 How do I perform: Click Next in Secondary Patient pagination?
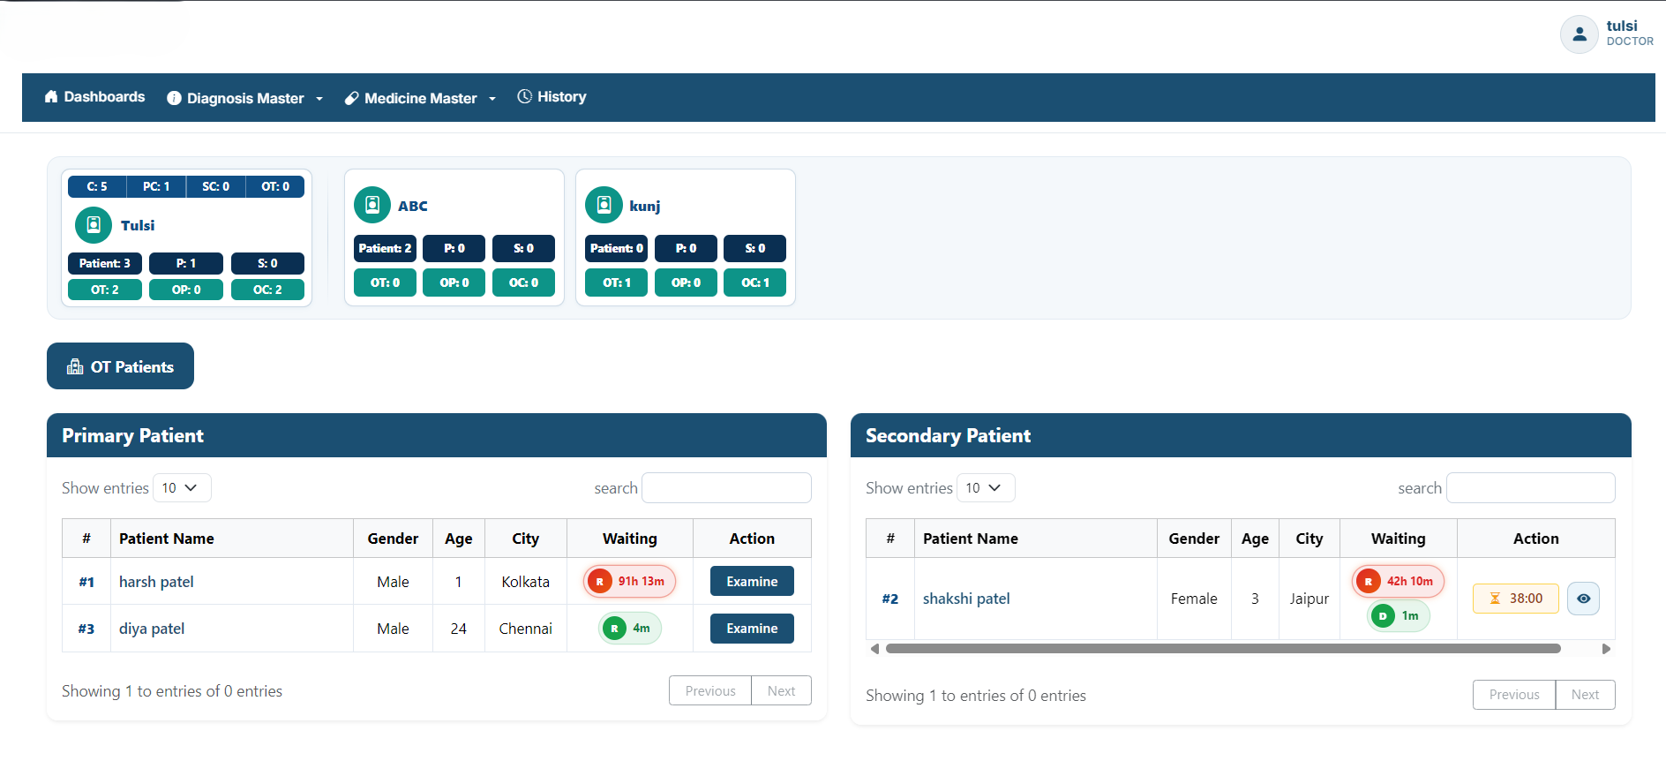(1585, 695)
